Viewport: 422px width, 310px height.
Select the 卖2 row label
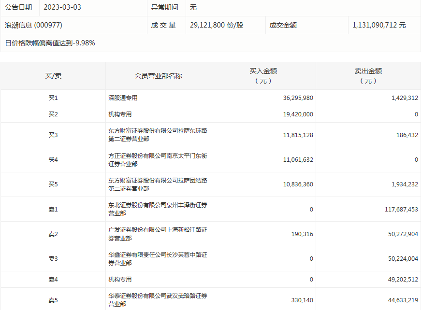pyautogui.click(x=53, y=234)
